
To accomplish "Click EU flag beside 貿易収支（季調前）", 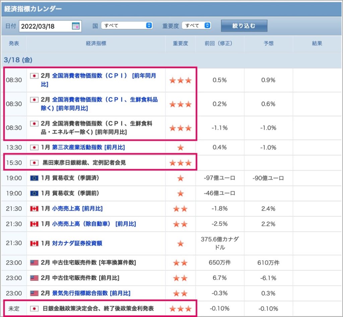I will pyautogui.click(x=34, y=194).
